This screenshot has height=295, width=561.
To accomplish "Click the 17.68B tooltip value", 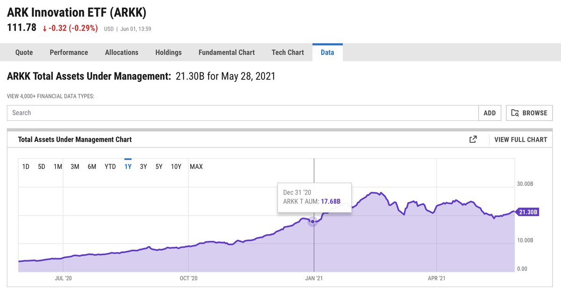I will pos(331,201).
